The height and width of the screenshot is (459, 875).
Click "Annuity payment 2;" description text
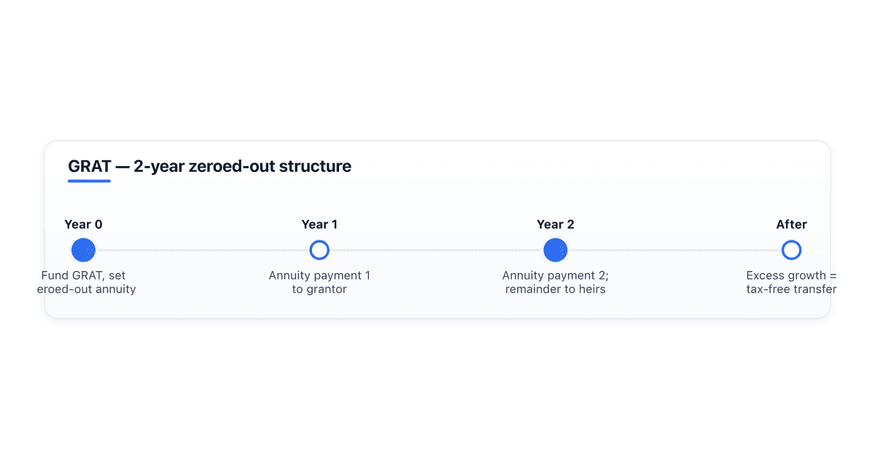point(556,275)
